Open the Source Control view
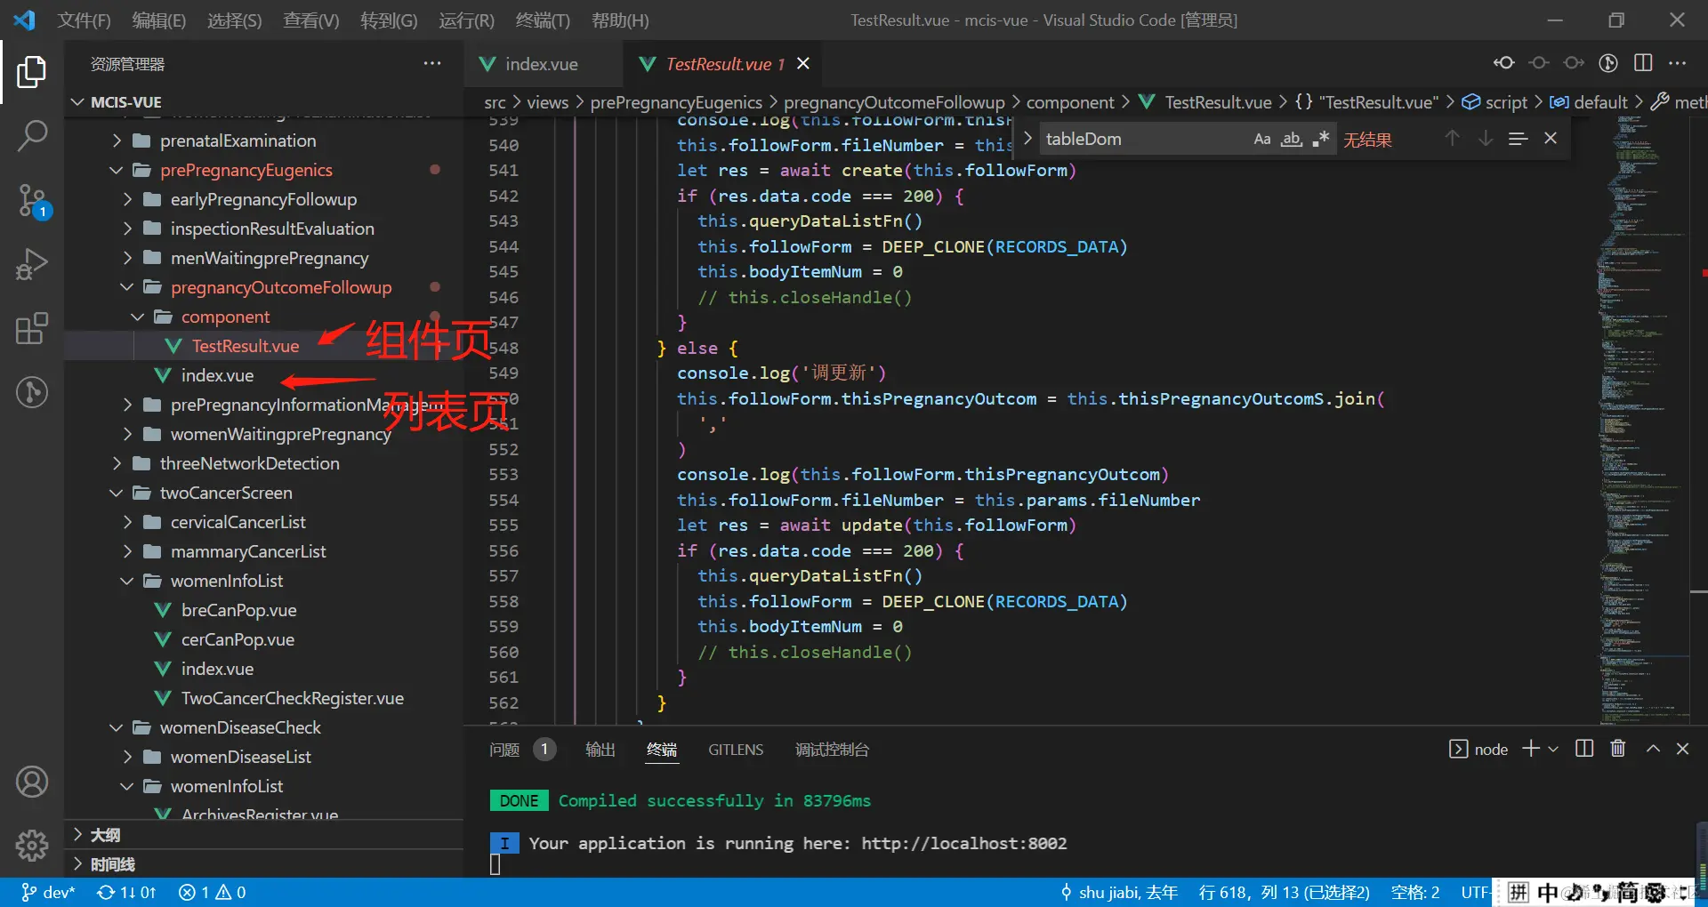The width and height of the screenshot is (1708, 907). tap(32, 200)
